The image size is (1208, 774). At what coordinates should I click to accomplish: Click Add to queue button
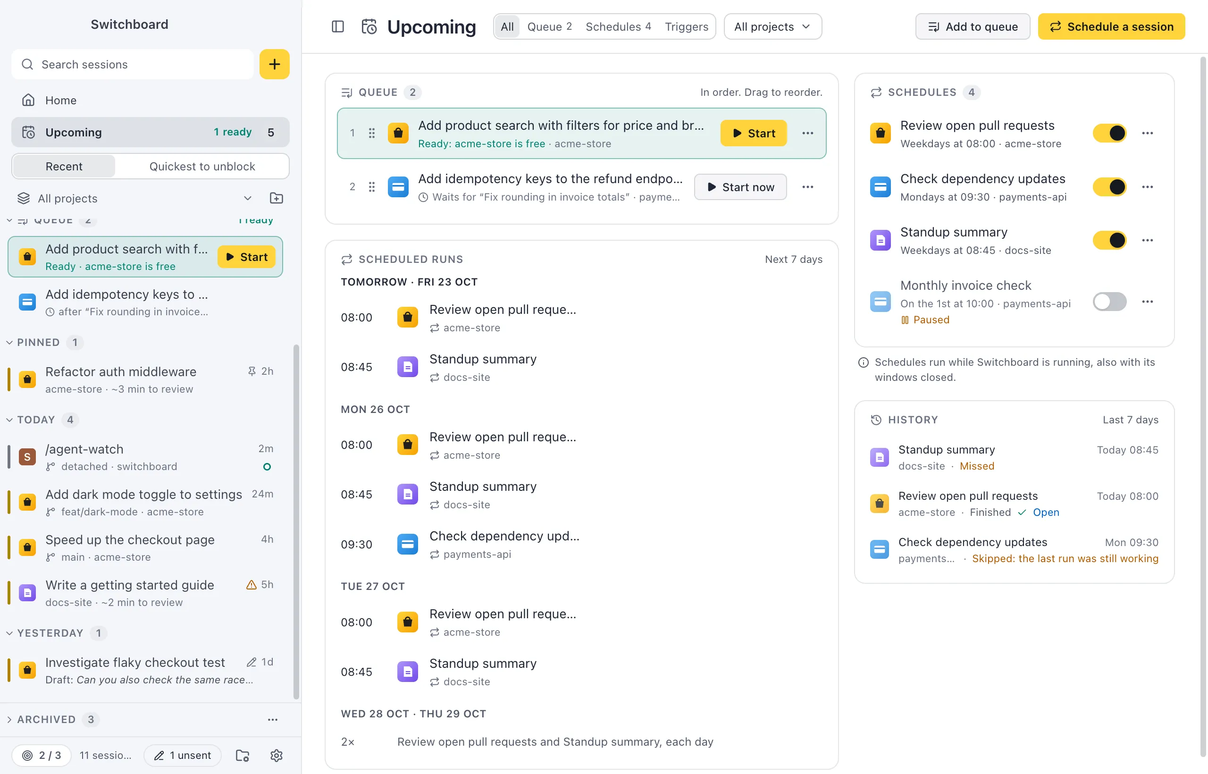973,26
